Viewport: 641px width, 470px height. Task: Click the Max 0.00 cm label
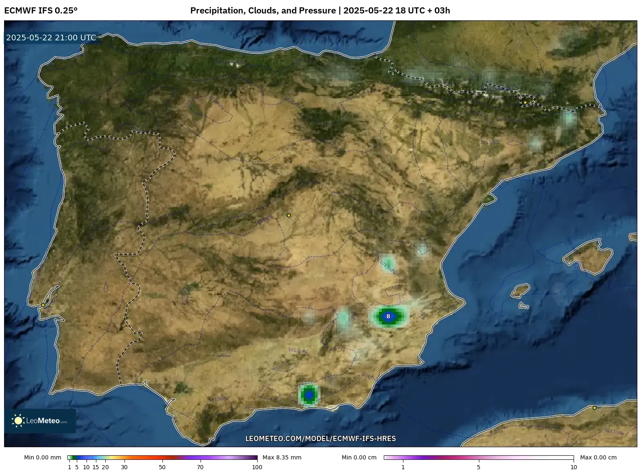tap(598, 457)
